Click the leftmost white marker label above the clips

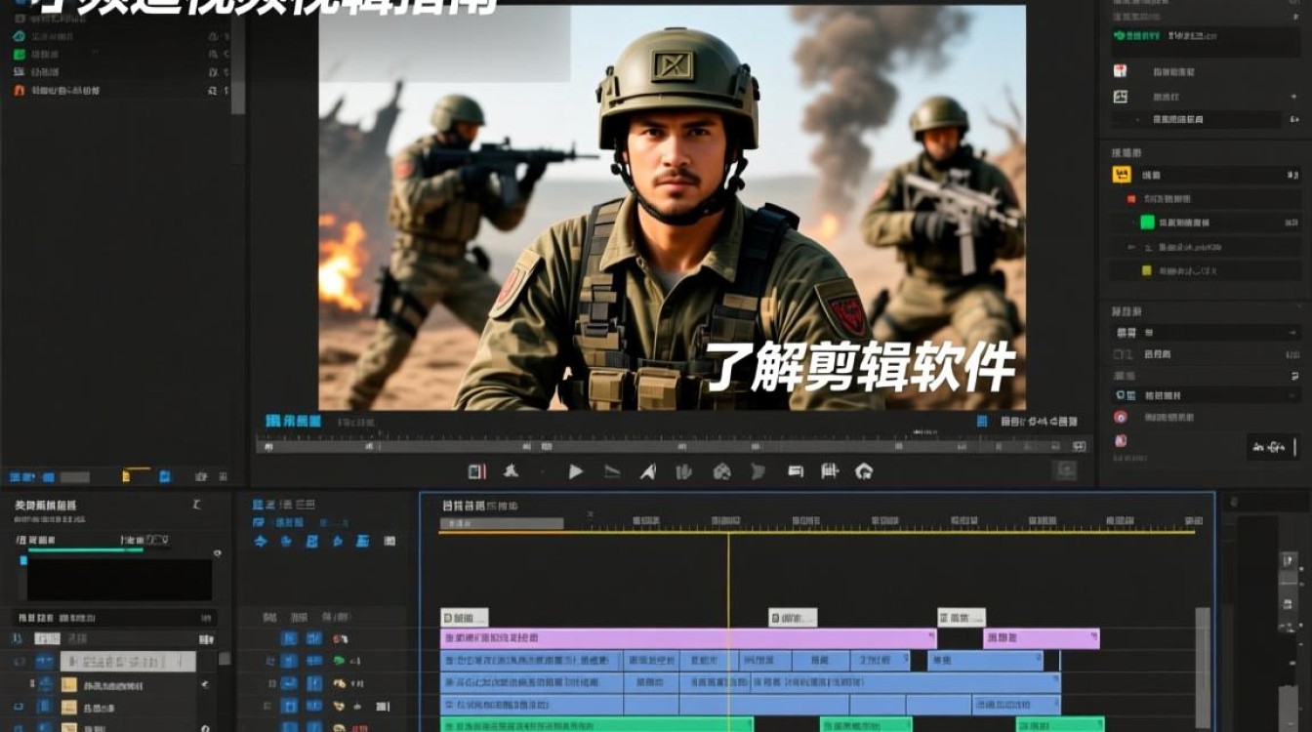point(464,618)
